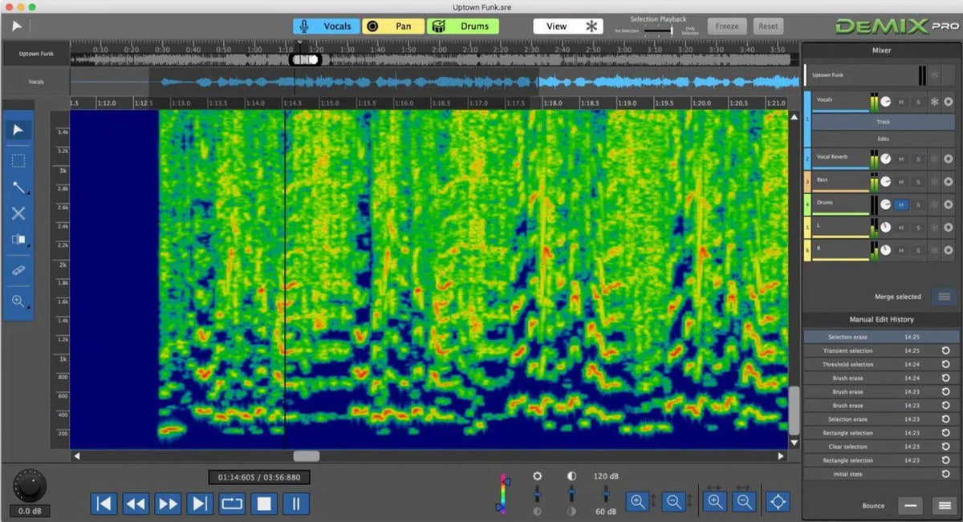This screenshot has height=522, width=963.
Task: Switch to the Edits view for Vocals
Action: [x=883, y=138]
